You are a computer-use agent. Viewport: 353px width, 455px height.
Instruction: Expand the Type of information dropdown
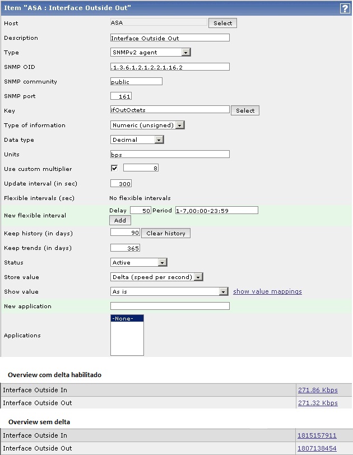coord(147,125)
